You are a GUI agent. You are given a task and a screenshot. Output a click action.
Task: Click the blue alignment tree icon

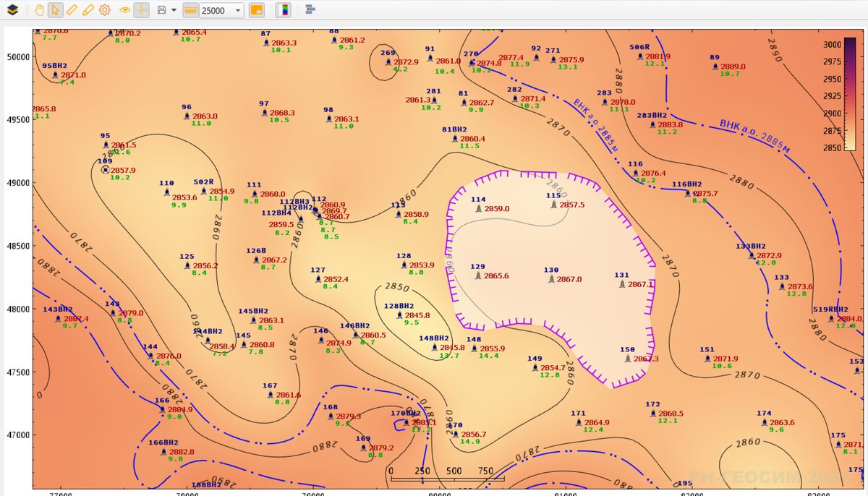pos(310,10)
